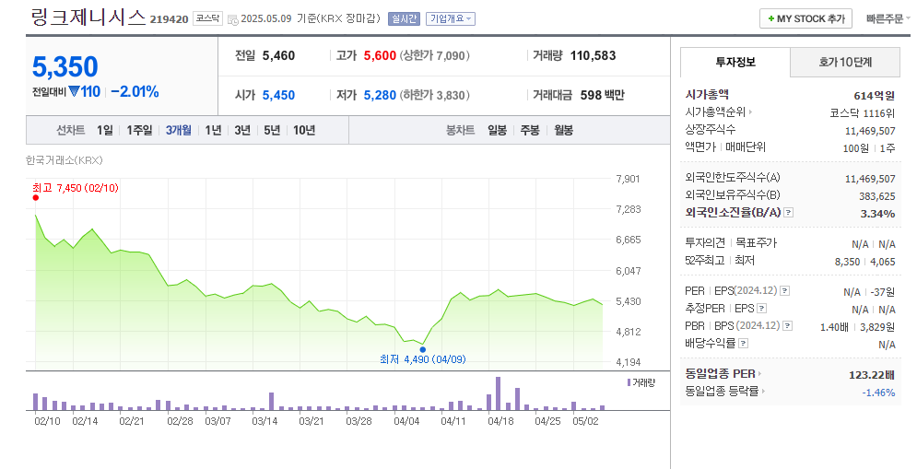Open the 동일업종 PER link
917x469 pixels.
pos(723,374)
